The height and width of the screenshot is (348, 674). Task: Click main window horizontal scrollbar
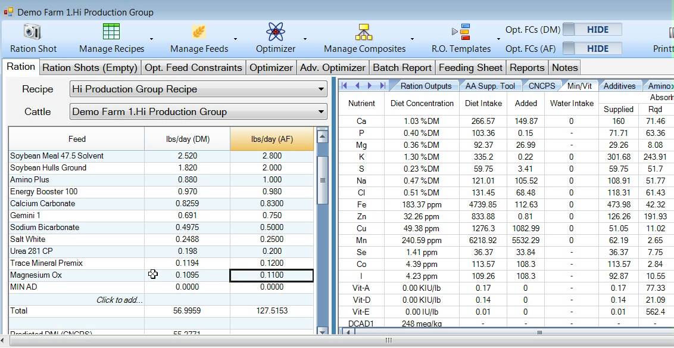[x=388, y=341]
